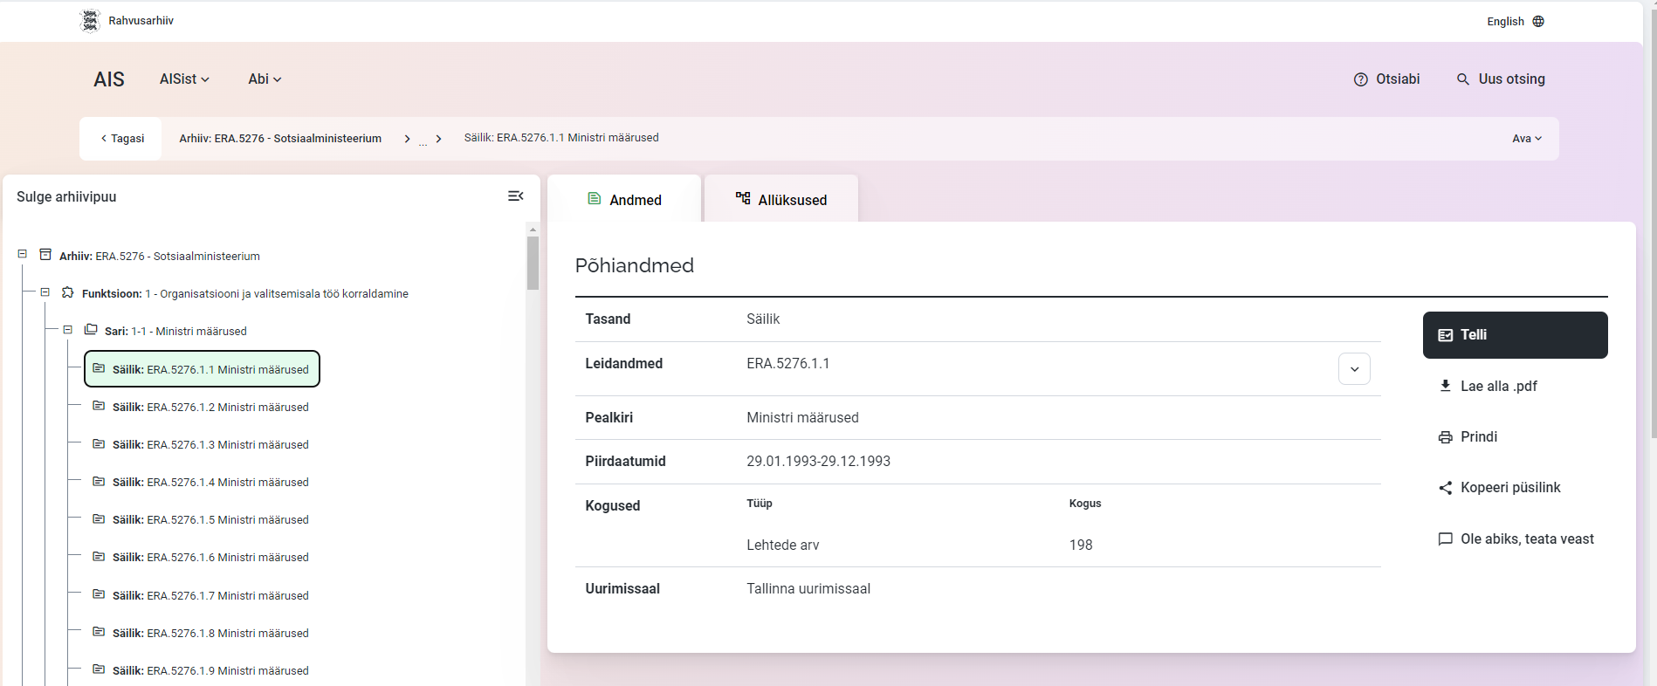Click the collapse tree panel icon

516,196
